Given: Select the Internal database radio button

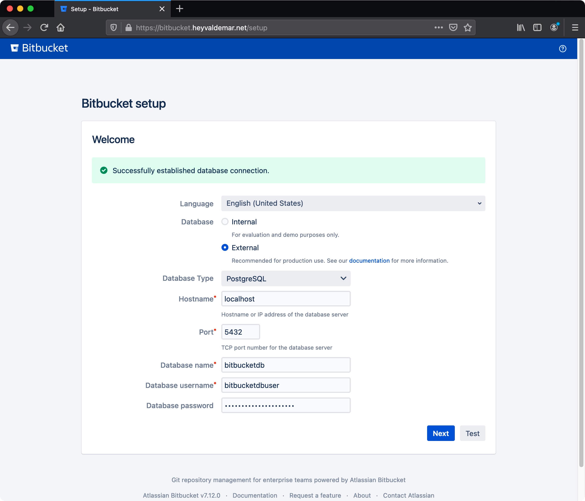Looking at the screenshot, I should [x=225, y=222].
